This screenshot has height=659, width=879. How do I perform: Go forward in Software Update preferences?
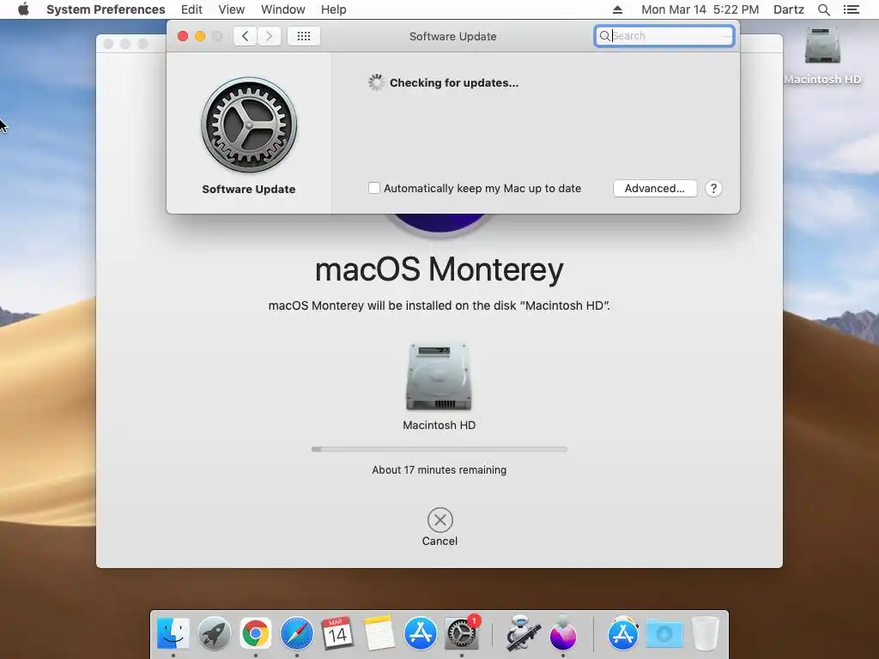269,36
